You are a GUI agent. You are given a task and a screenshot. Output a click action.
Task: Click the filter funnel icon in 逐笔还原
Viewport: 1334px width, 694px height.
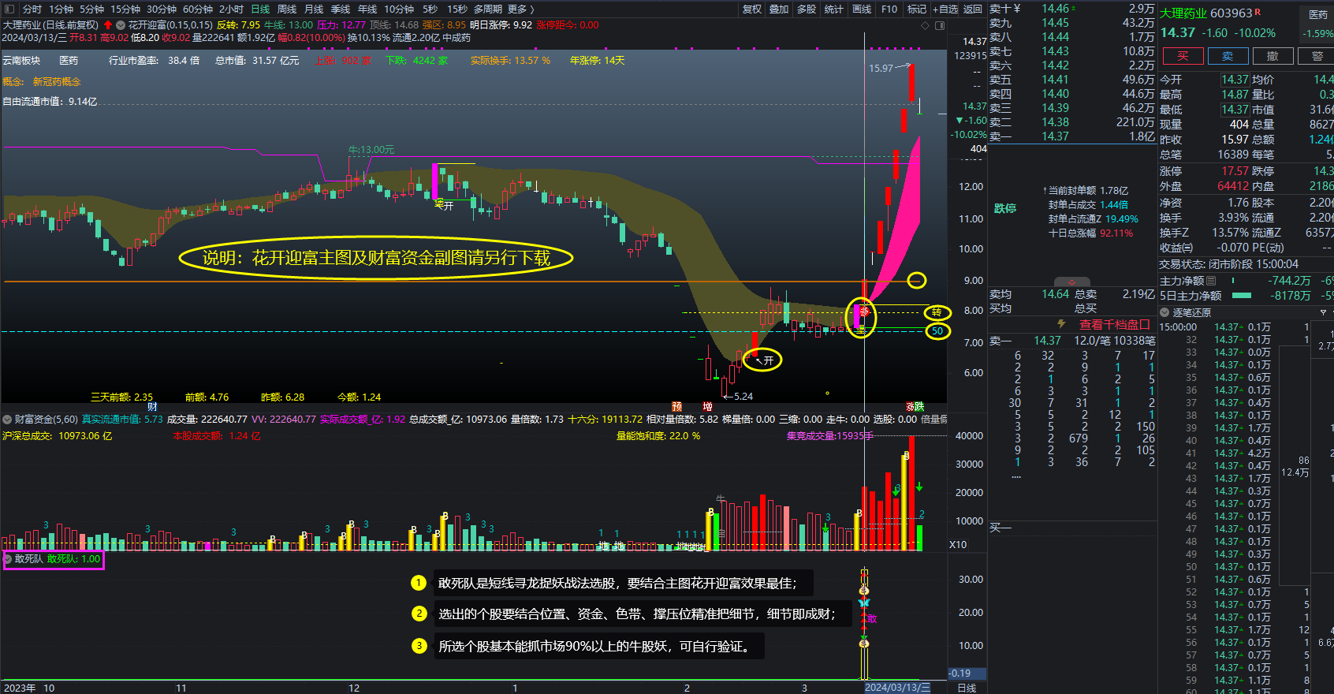pyautogui.click(x=1323, y=312)
